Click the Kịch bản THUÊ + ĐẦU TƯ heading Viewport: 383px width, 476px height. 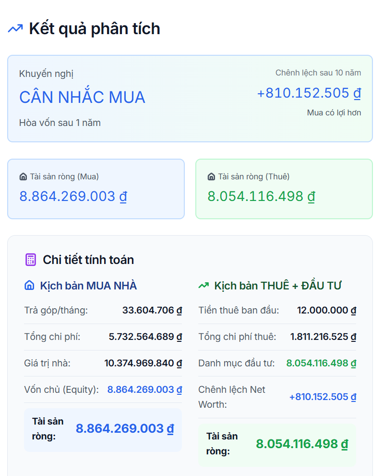[x=278, y=286]
